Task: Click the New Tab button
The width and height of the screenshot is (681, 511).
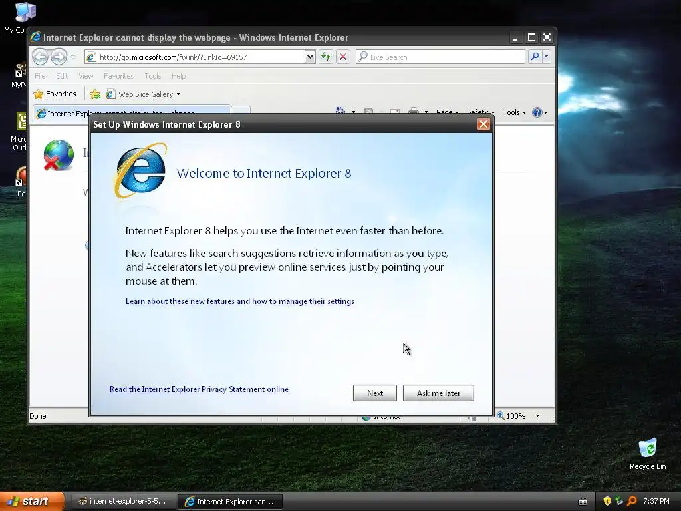Action: 241,111
